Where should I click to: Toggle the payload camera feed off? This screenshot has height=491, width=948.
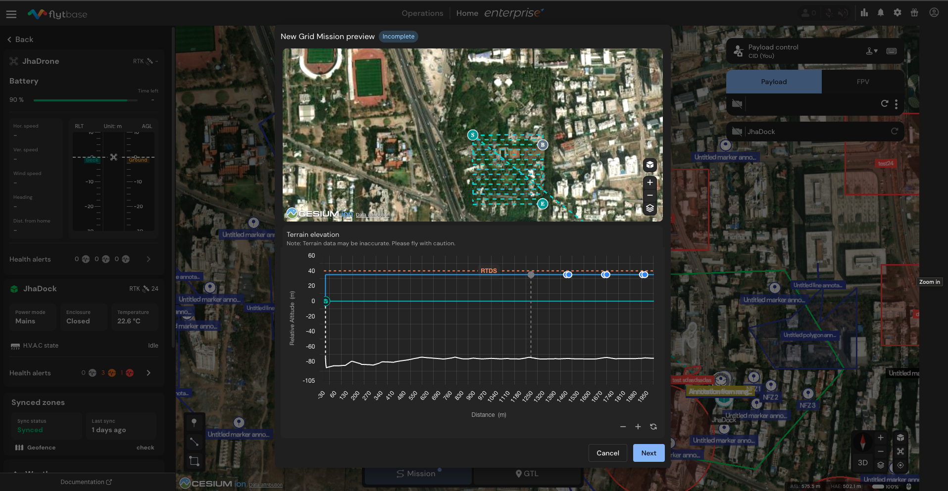click(x=737, y=104)
